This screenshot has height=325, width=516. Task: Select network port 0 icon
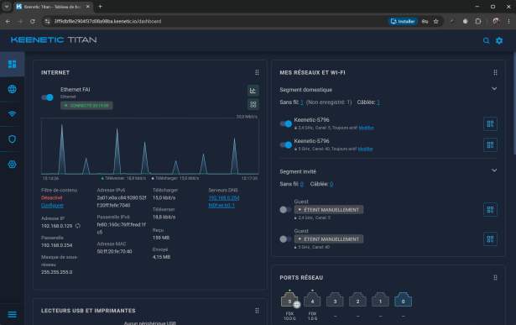click(403, 301)
